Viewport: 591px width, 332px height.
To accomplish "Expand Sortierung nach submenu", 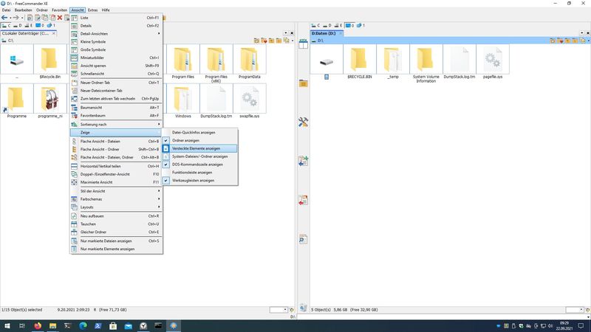I will (x=116, y=124).
